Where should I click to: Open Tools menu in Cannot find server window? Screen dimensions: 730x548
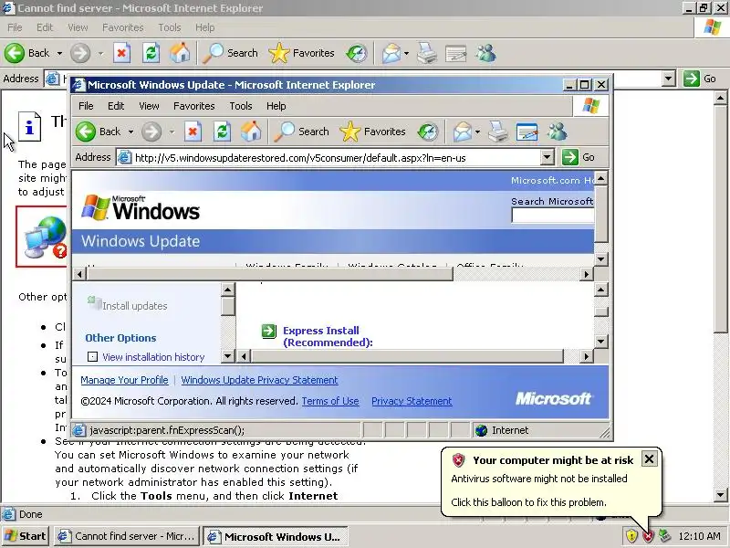[x=170, y=27]
